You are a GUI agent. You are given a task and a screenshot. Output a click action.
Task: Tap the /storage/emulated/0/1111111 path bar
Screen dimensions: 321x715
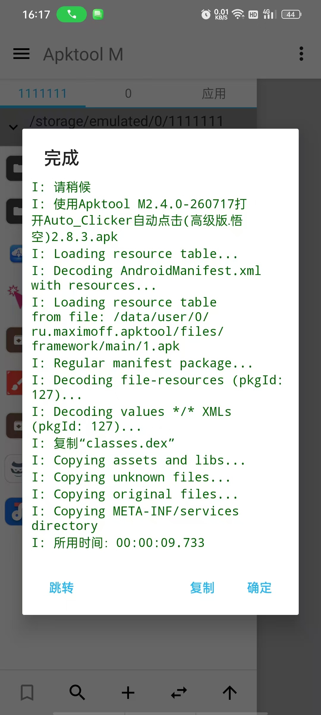[x=127, y=121]
